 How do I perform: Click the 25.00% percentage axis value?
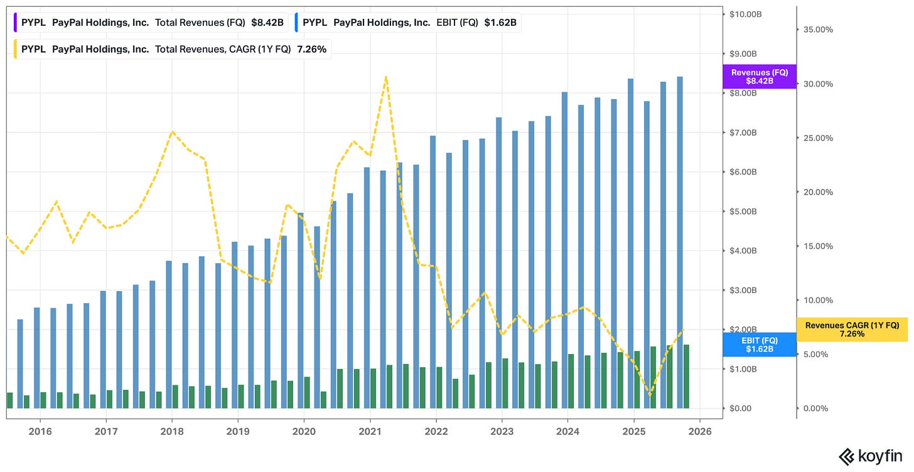[x=819, y=138]
